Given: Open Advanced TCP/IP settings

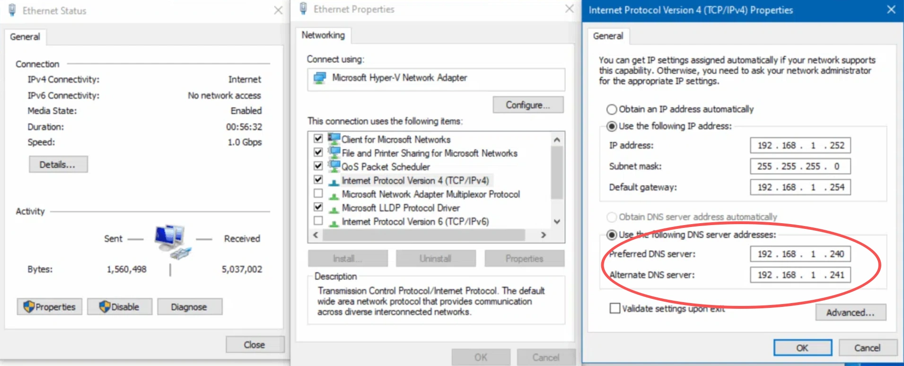Looking at the screenshot, I should 851,313.
